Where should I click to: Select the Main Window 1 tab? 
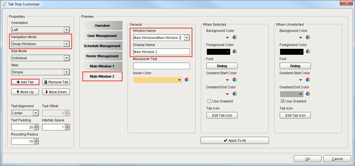[102, 66]
